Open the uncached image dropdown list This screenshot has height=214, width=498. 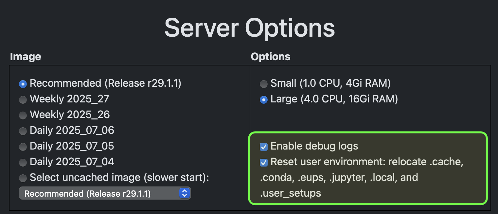click(105, 193)
